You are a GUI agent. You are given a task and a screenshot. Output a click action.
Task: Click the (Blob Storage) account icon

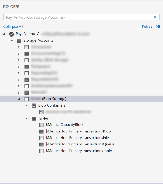[26, 99]
